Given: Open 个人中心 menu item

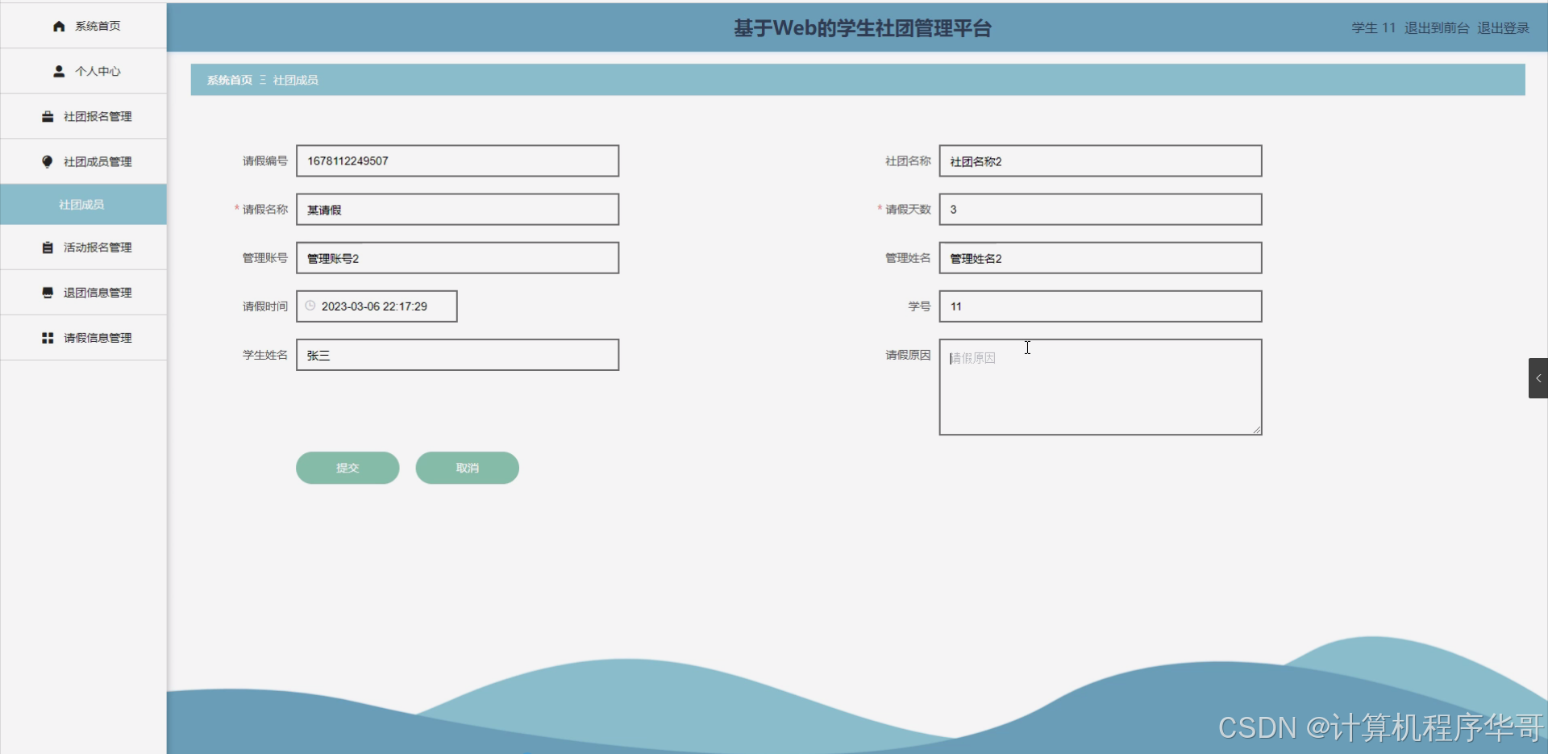Looking at the screenshot, I should [84, 71].
